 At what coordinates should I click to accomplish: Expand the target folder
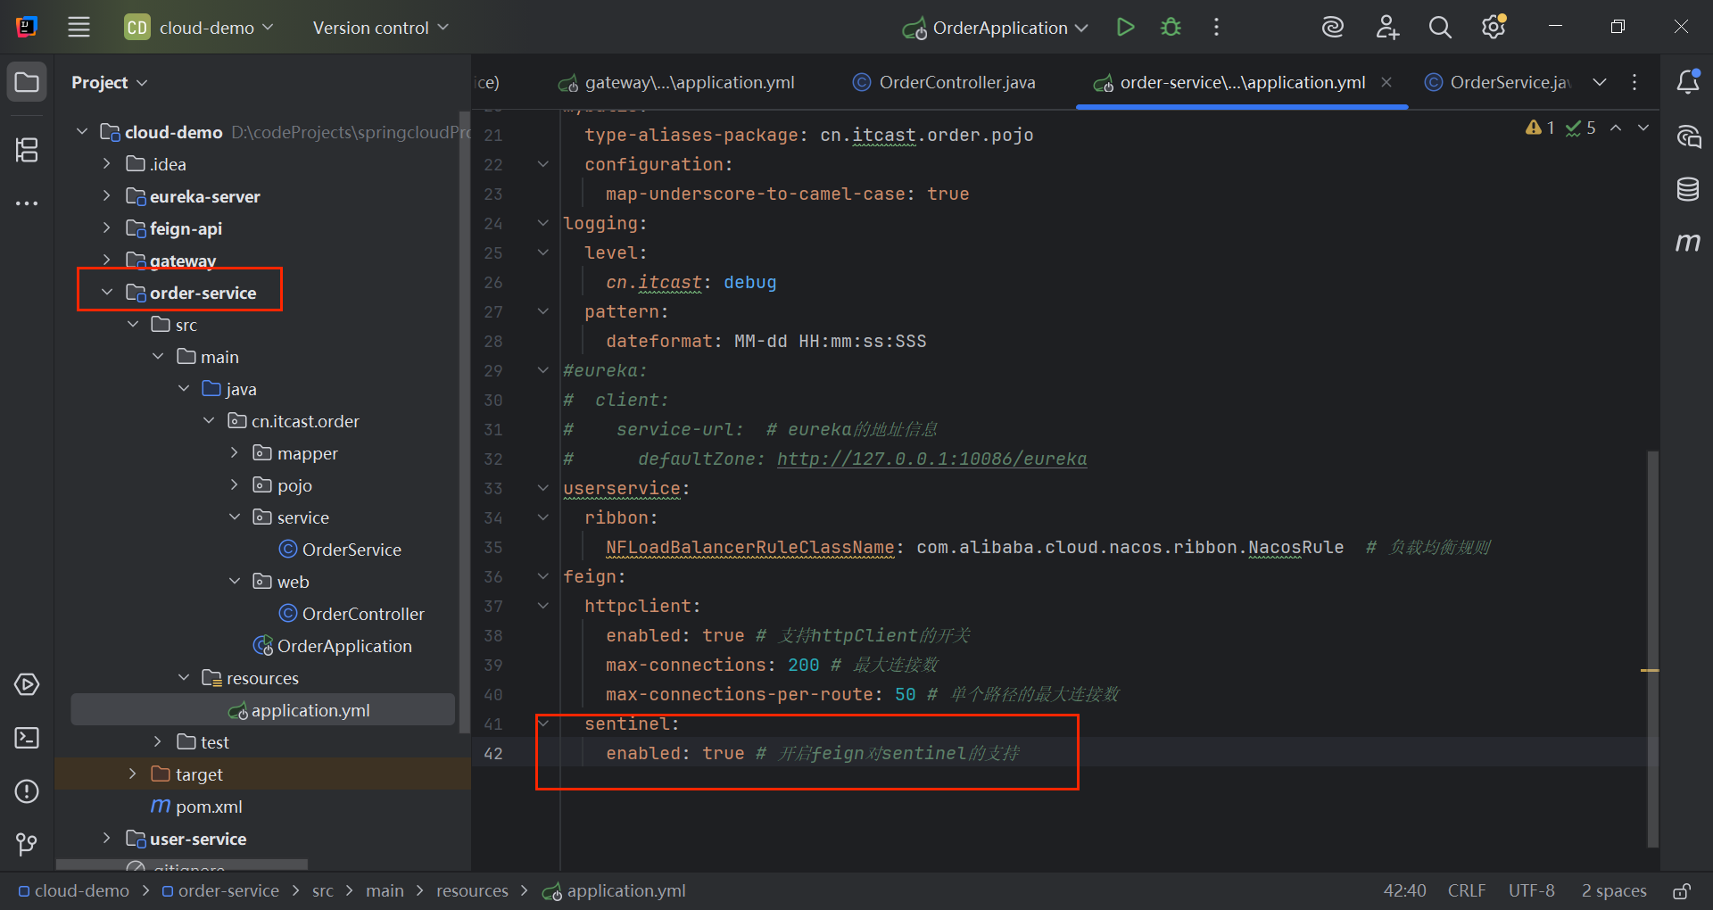pyautogui.click(x=132, y=774)
